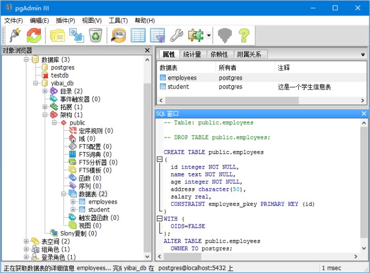Expand the 组角色 (1) node

(26, 249)
